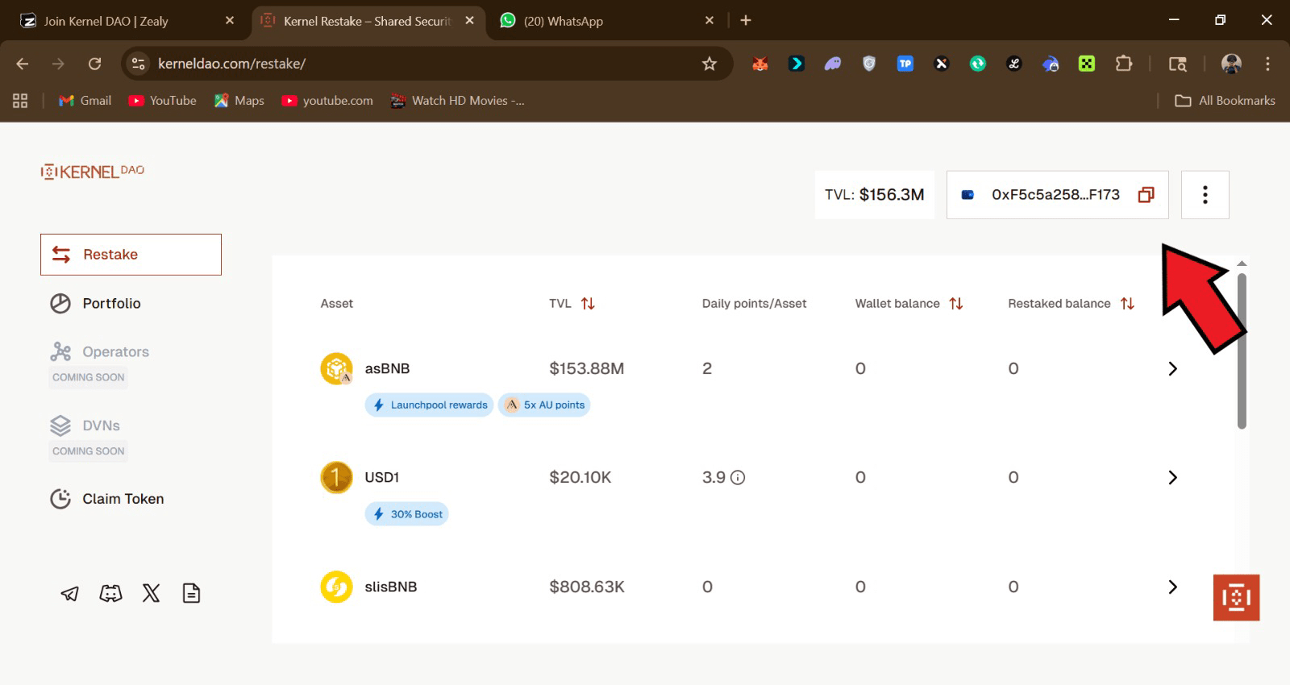Go back to the previous page
The image size is (1290, 685).
tap(23, 64)
